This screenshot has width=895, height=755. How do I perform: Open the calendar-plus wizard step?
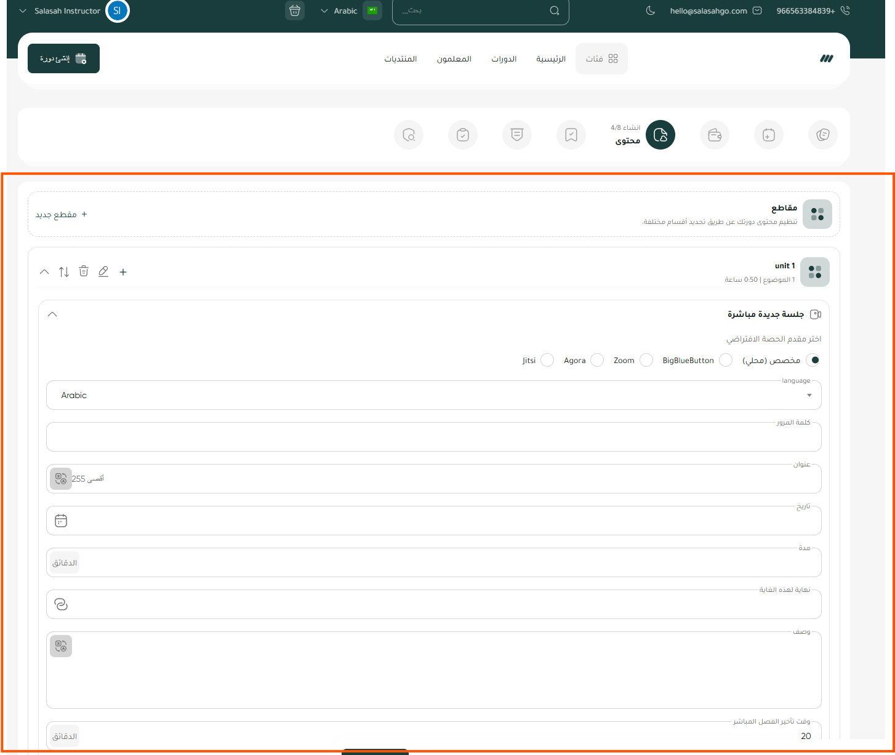[x=769, y=135]
